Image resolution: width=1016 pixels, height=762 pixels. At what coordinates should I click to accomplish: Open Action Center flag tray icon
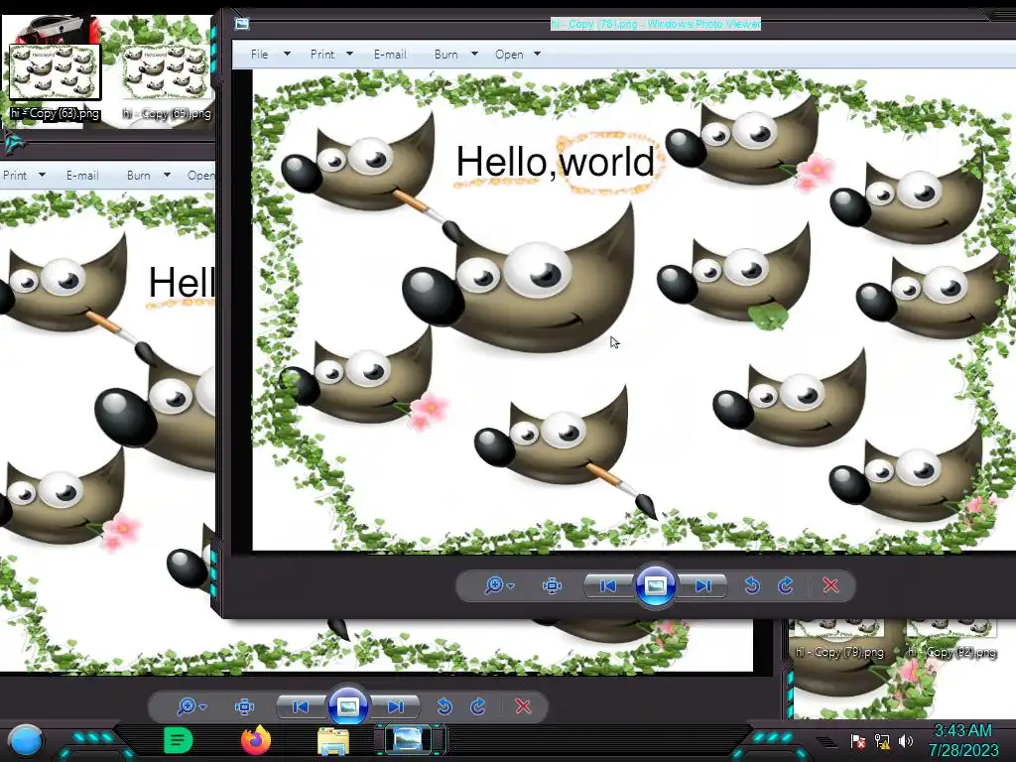pos(858,741)
